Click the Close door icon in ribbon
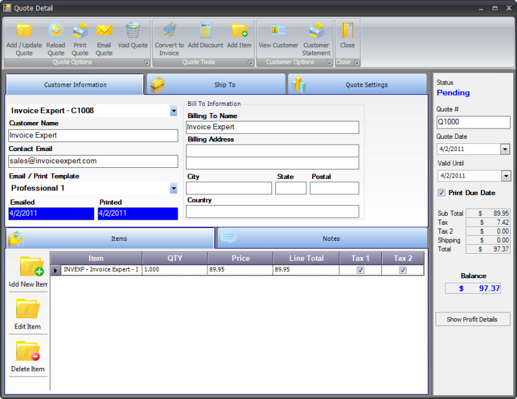 (x=348, y=30)
